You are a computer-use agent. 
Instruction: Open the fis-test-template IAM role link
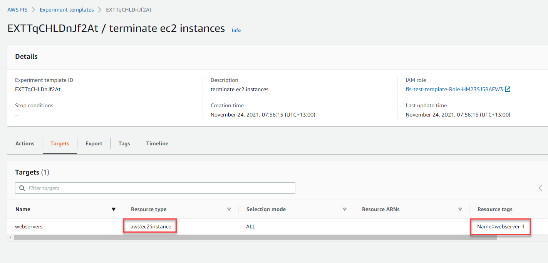[454, 89]
